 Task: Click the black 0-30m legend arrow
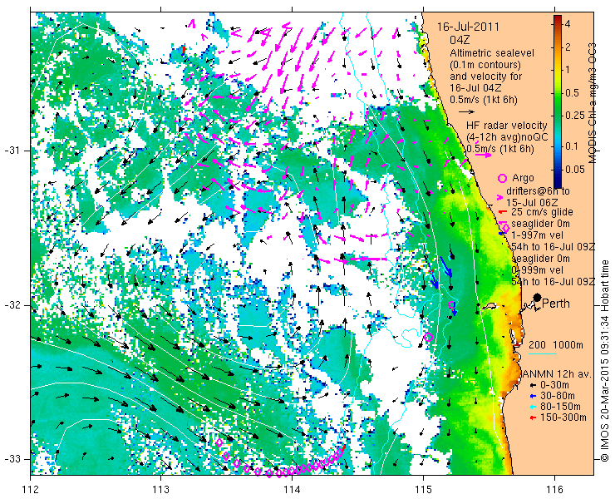point(533,386)
